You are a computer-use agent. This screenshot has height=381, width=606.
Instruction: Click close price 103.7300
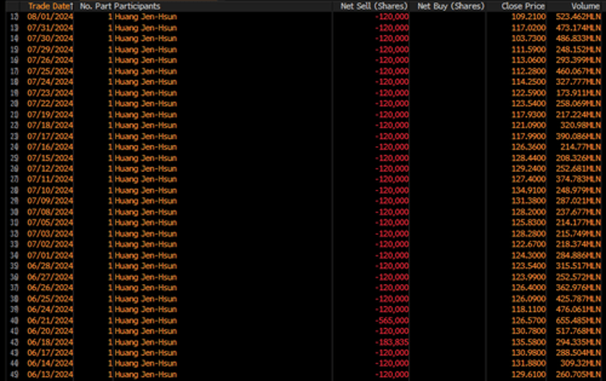pyautogui.click(x=529, y=39)
